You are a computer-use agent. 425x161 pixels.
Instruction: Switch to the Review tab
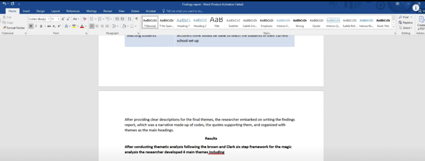[107, 11]
